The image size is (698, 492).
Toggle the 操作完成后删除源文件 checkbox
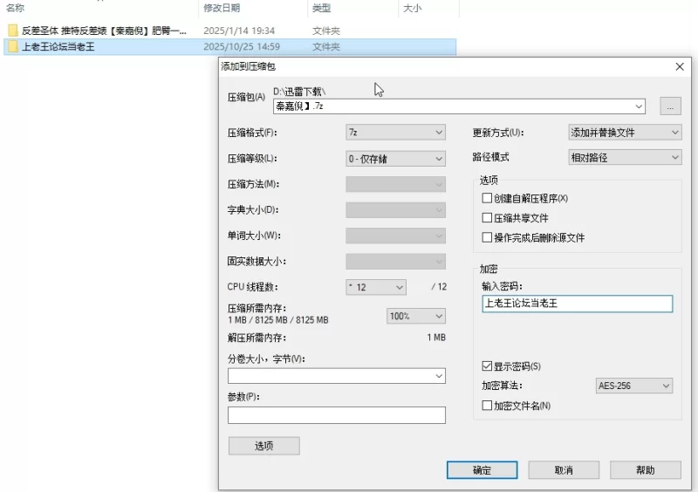pos(488,237)
